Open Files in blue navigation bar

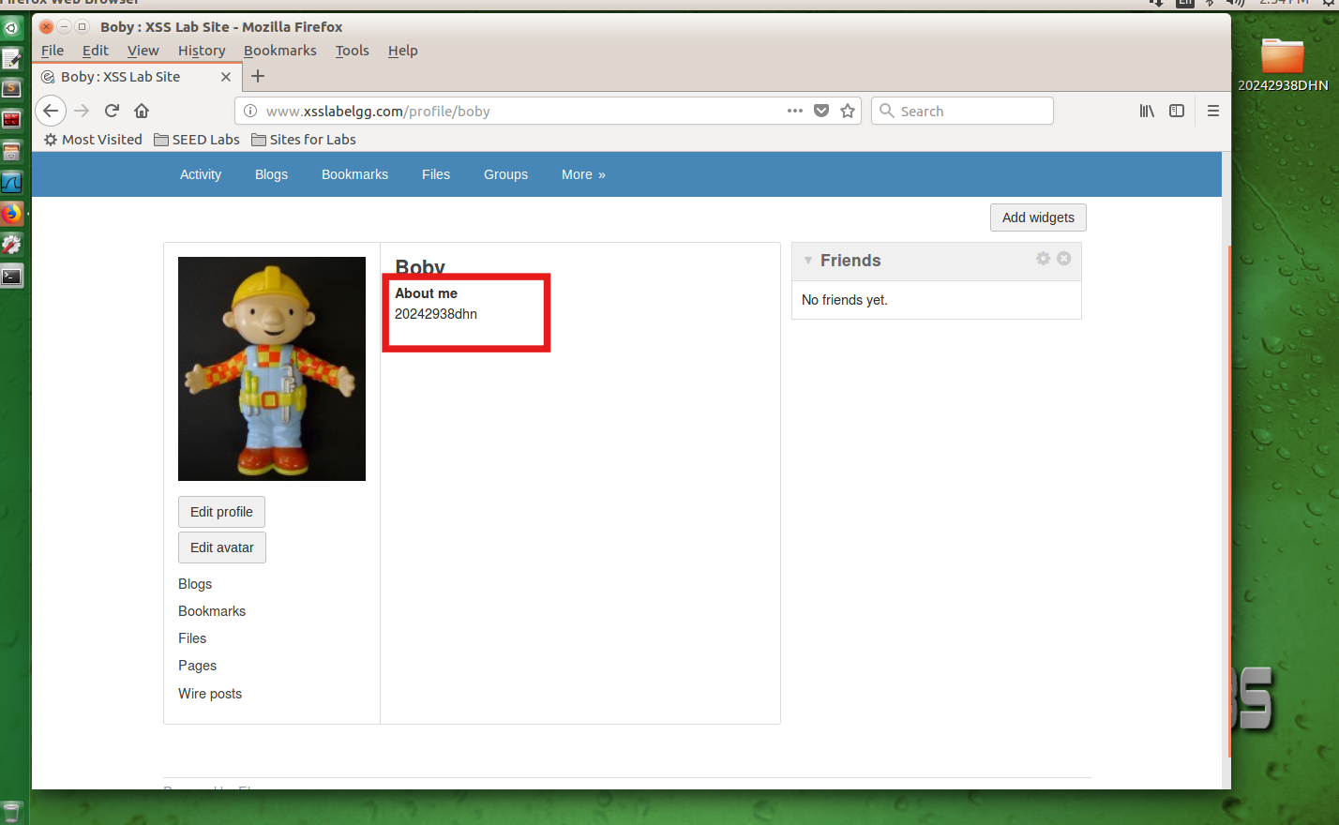coord(436,174)
